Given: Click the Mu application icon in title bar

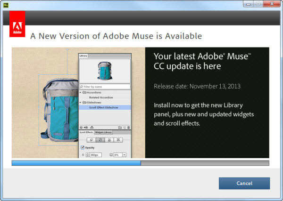Looking at the screenshot, I should [x=6, y=5].
